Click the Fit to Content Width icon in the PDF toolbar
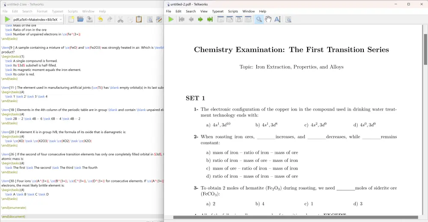This screenshot has width=428, height=222. pos(248,19)
